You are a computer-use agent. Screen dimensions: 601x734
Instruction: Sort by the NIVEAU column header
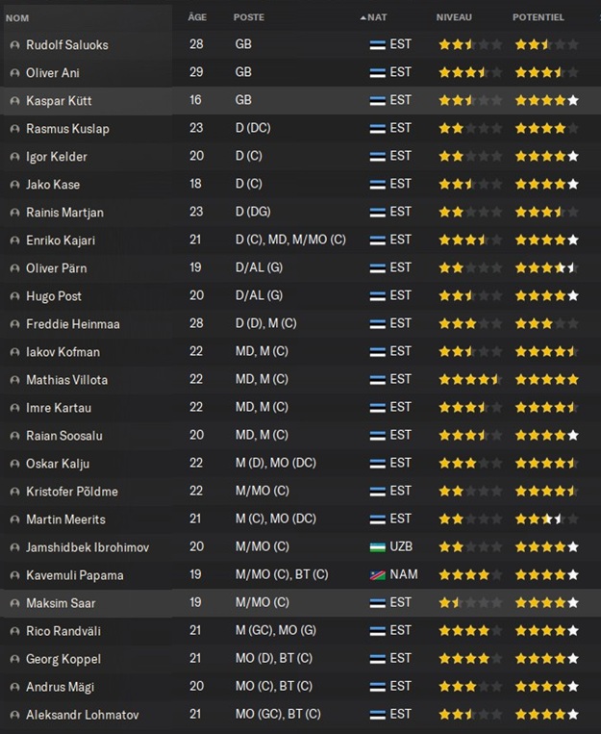454,17
